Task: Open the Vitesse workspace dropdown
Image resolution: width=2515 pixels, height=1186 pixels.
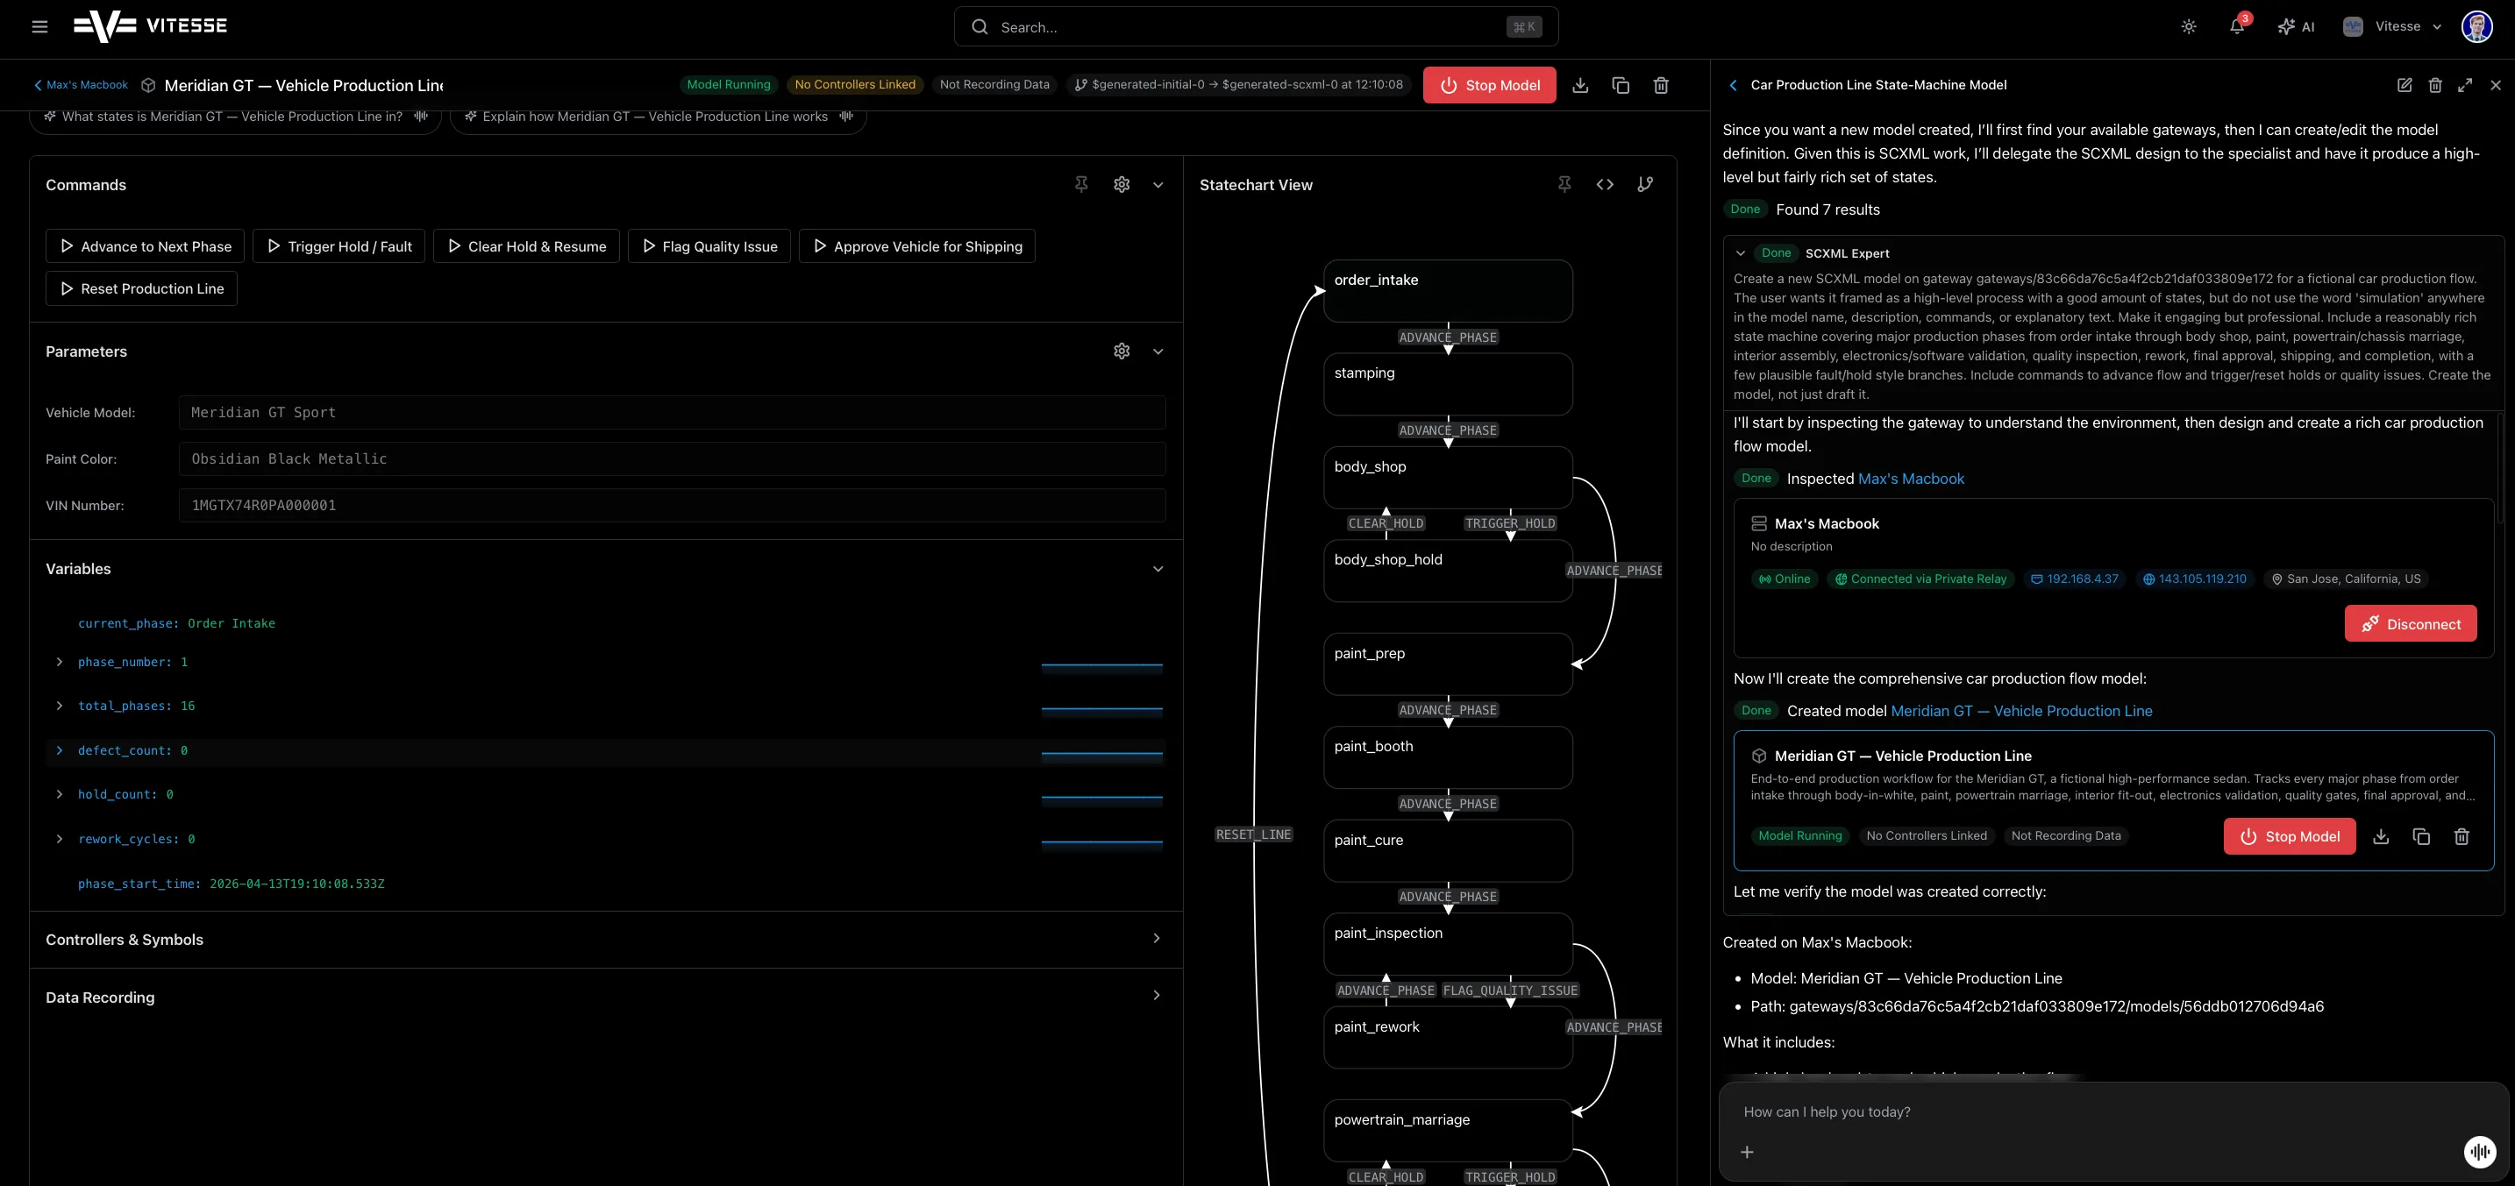Action: (2393, 26)
